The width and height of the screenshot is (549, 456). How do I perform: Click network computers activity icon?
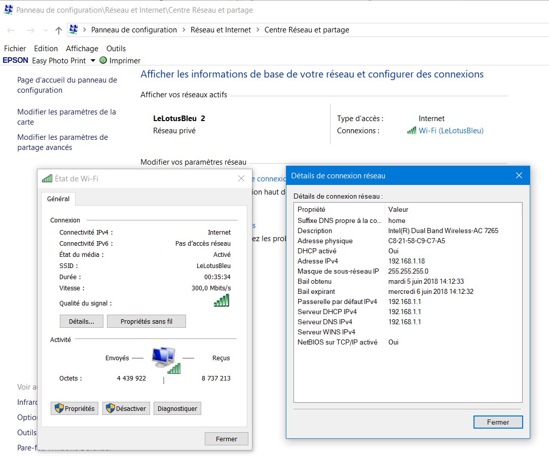coord(166,360)
